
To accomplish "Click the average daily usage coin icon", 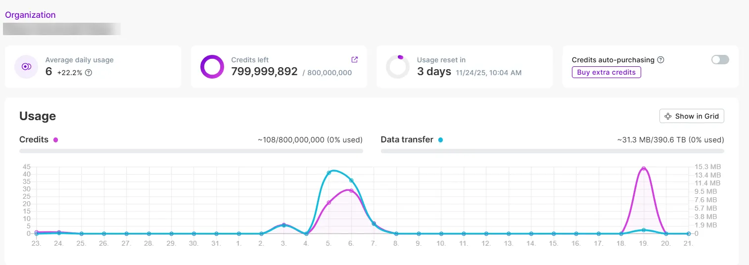I will pyautogui.click(x=27, y=67).
